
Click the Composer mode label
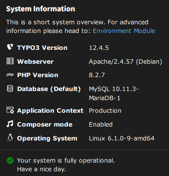(45, 124)
